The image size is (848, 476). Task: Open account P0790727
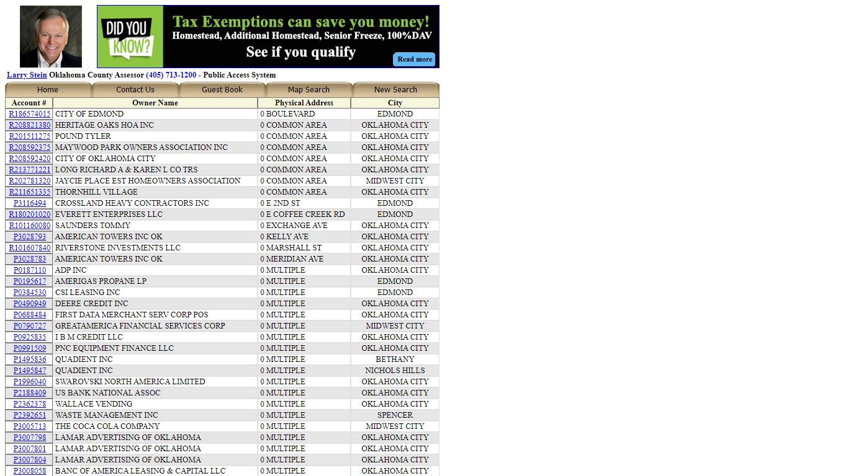[30, 326]
